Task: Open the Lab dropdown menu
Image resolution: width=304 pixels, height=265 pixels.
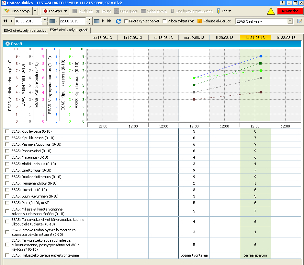Action: coord(224,11)
